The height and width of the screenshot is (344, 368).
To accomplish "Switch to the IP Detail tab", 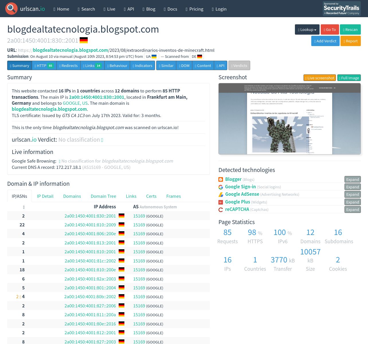I will coord(45,196).
